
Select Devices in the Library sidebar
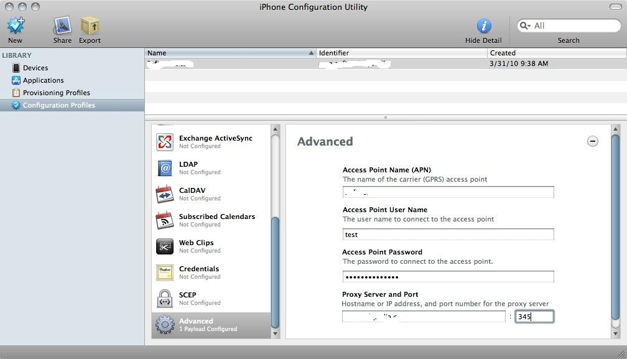click(72, 68)
